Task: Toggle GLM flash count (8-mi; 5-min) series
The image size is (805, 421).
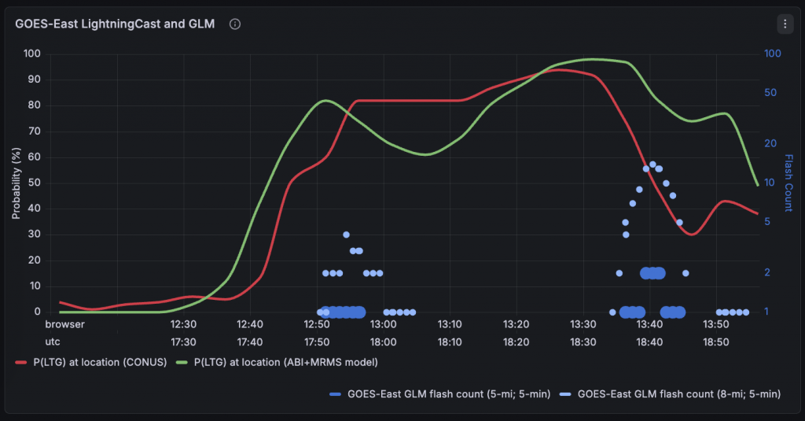Action: click(678, 394)
